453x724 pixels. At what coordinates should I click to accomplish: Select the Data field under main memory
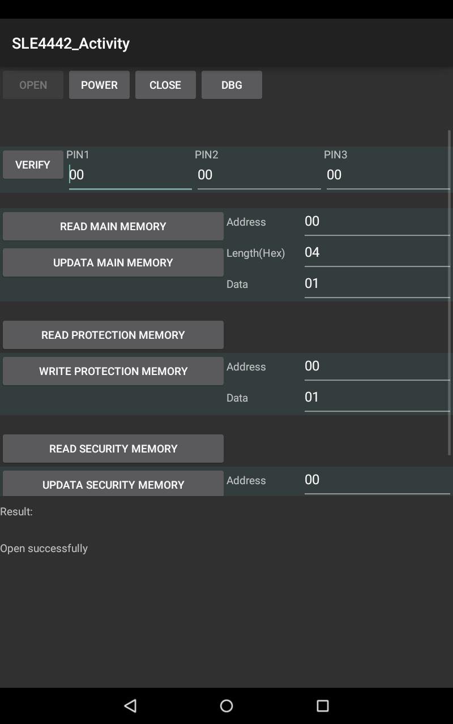coord(376,283)
